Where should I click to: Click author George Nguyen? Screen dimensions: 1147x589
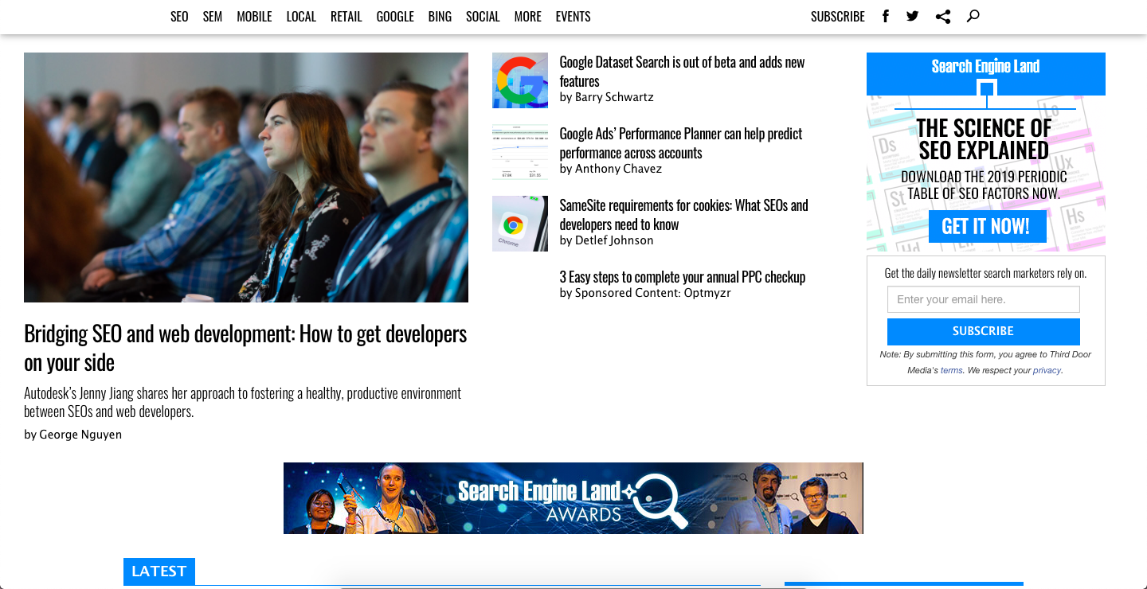[x=80, y=435]
